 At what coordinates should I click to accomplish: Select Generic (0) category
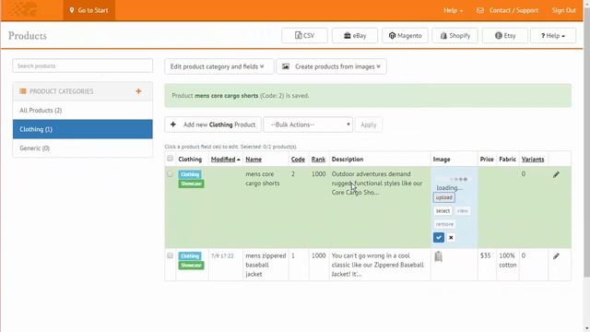click(x=82, y=148)
